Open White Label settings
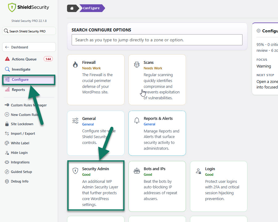The image size is (278, 222). 20,143
